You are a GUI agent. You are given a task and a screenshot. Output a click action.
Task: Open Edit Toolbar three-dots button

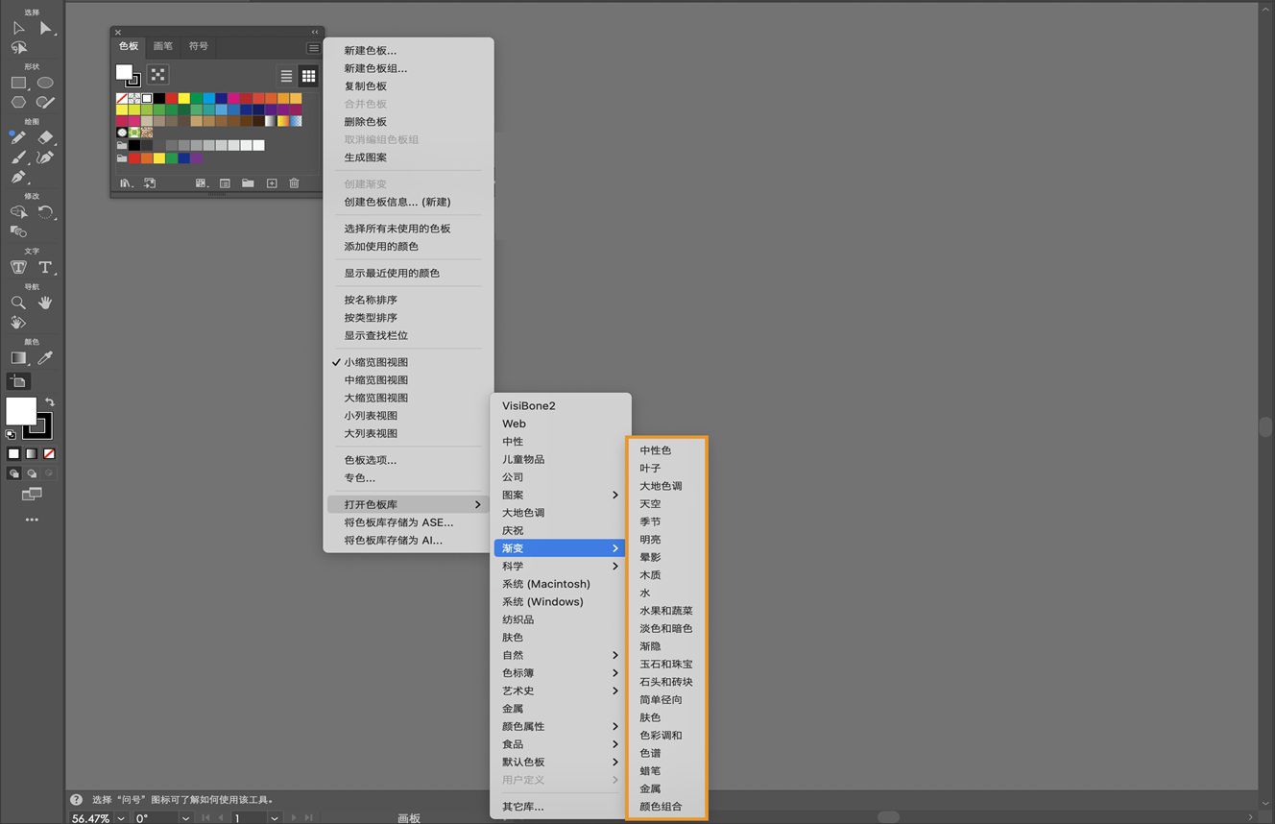(32, 520)
